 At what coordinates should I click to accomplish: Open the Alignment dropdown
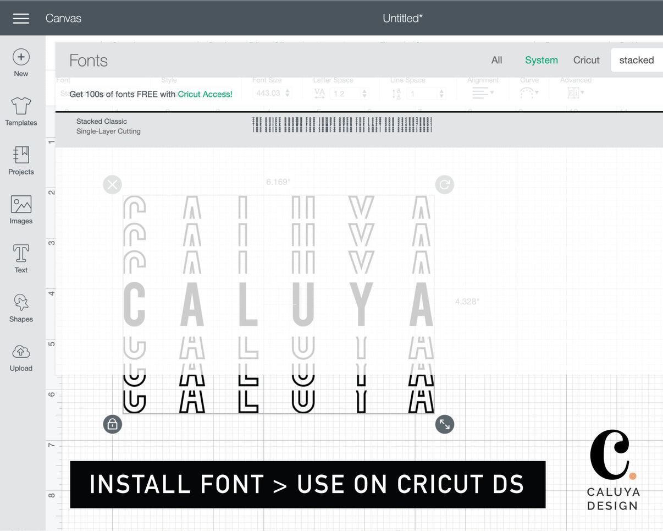(x=483, y=92)
